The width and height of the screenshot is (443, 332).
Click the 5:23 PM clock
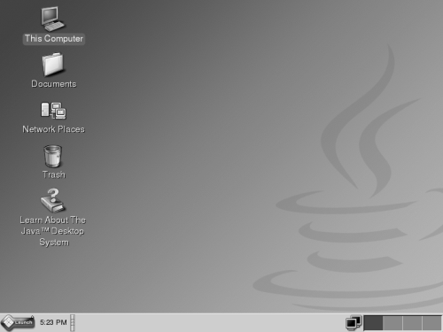(53, 322)
